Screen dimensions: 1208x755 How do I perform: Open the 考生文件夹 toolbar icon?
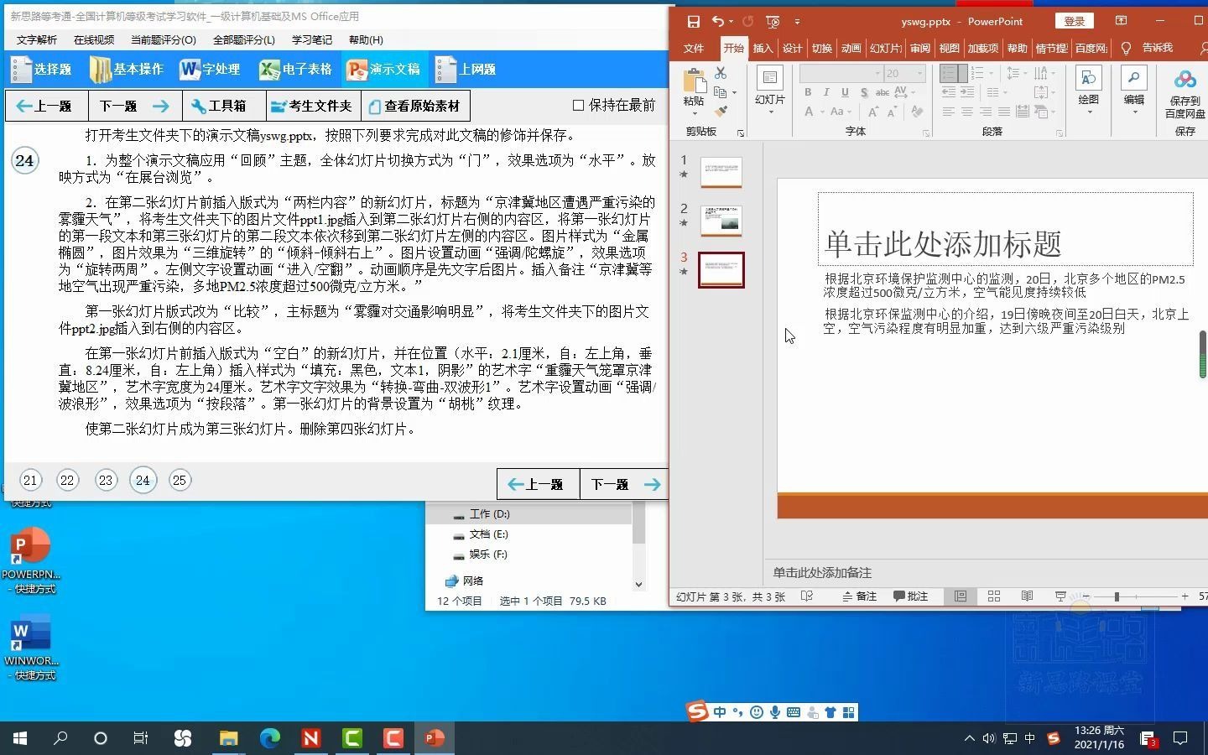pos(312,106)
